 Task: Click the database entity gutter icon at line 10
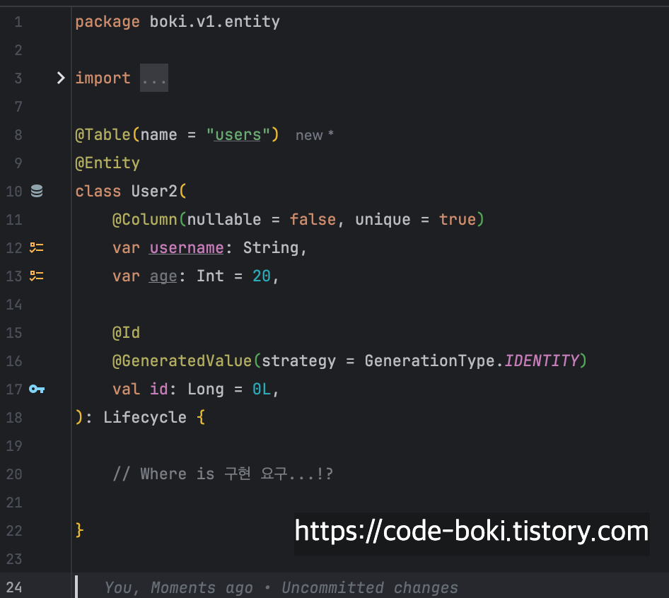point(37,191)
